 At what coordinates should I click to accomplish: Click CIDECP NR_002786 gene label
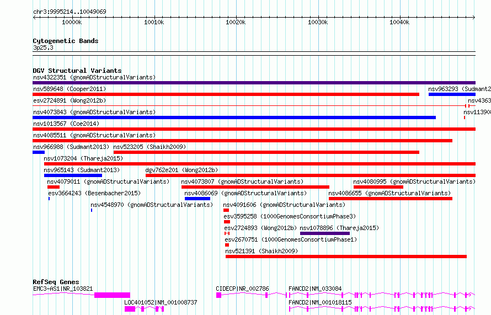pyautogui.click(x=242, y=289)
